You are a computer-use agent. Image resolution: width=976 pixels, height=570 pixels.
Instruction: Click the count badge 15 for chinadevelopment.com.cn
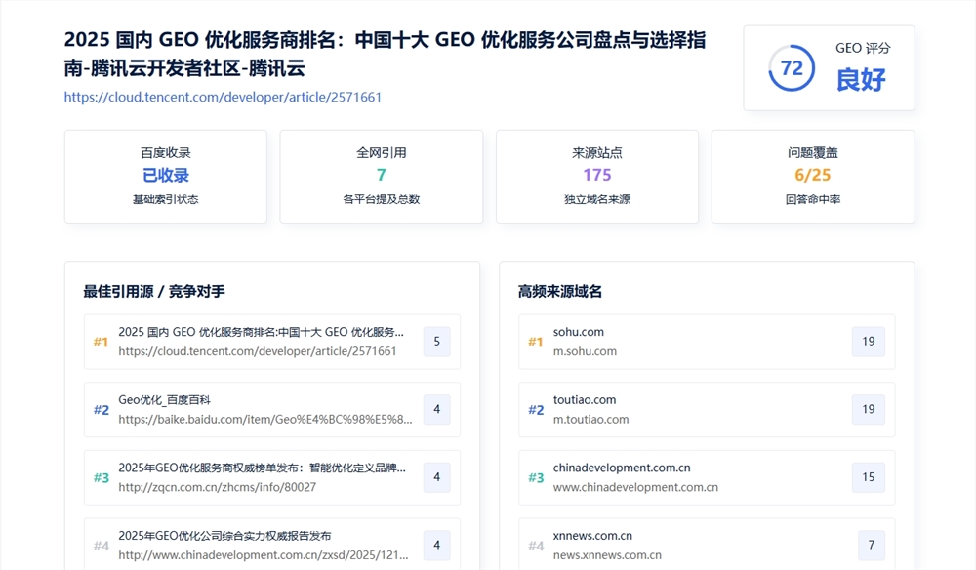869,477
